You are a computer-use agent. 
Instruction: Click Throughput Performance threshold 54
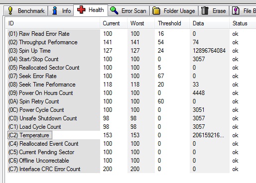pyautogui.click(x=161, y=42)
